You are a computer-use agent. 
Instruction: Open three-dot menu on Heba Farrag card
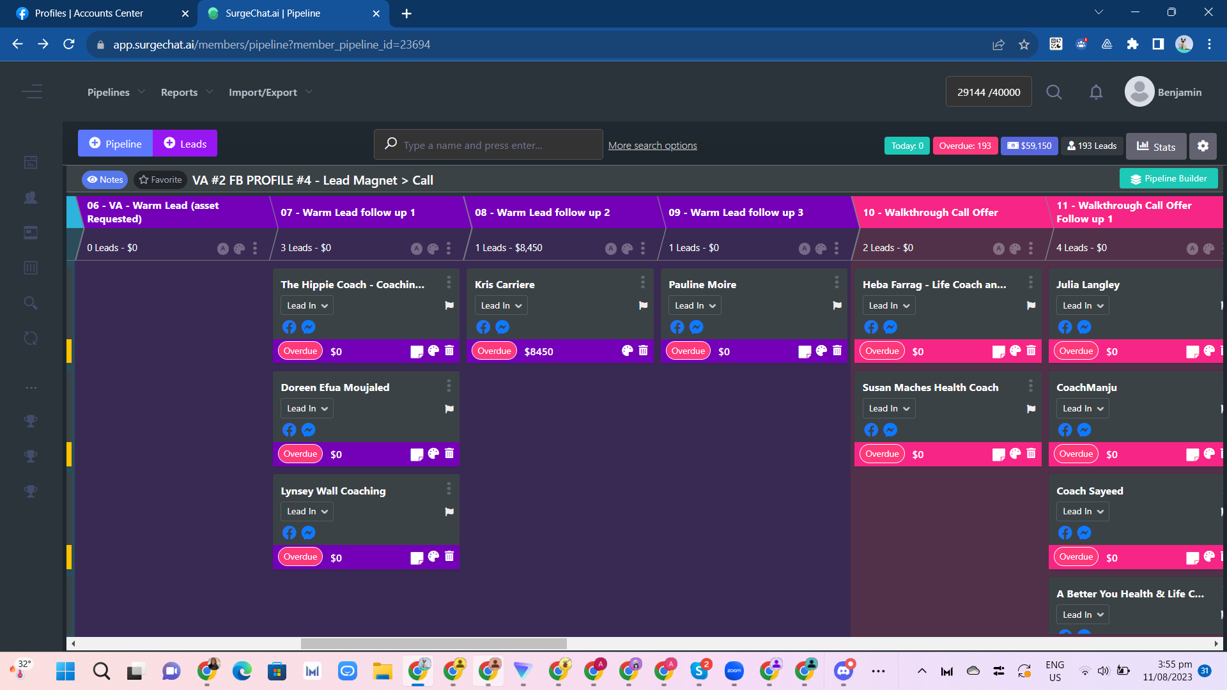coord(1030,282)
